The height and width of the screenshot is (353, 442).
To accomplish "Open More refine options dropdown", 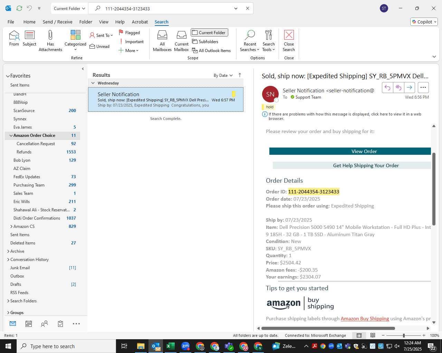I will coord(128,51).
